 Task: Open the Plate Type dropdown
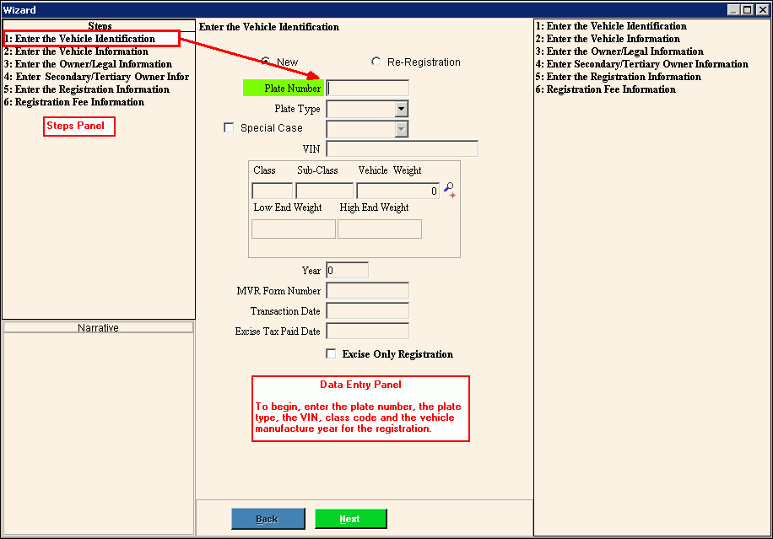402,109
